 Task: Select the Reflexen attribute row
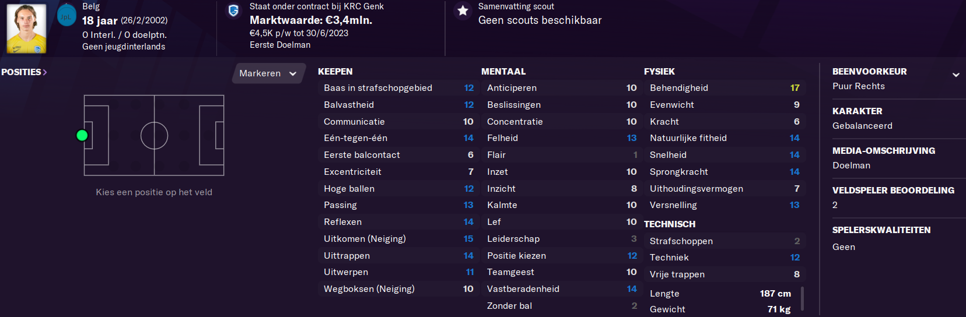coord(398,222)
